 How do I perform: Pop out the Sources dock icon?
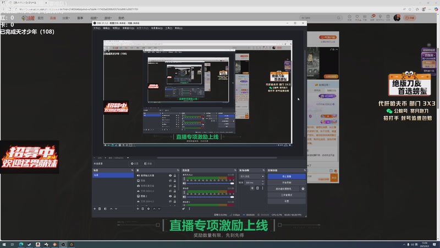(178, 170)
